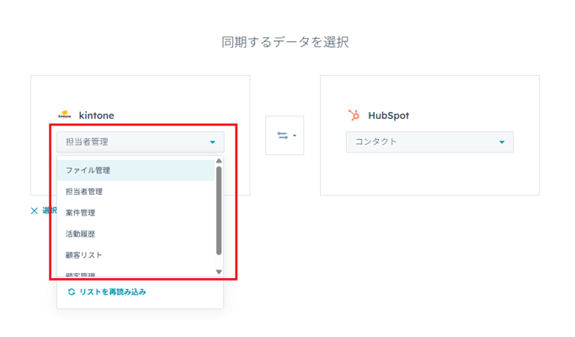Click the kintone app name text
Screen dimensions: 575x337
click(97, 115)
